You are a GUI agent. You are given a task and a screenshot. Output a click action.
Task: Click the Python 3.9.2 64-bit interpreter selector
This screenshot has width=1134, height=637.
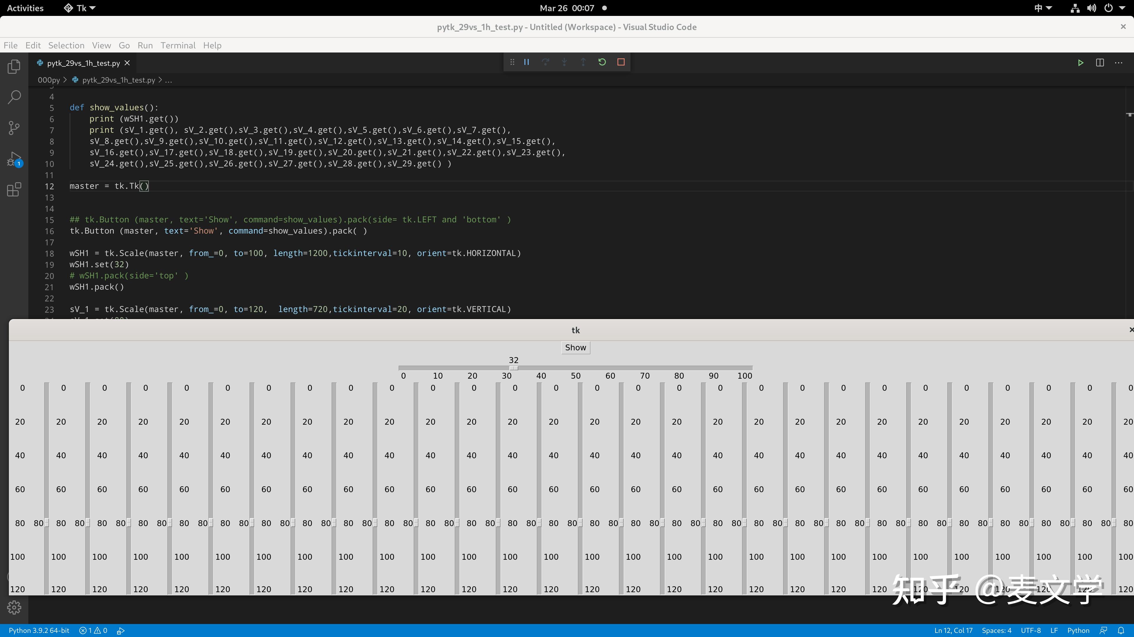tap(39, 631)
